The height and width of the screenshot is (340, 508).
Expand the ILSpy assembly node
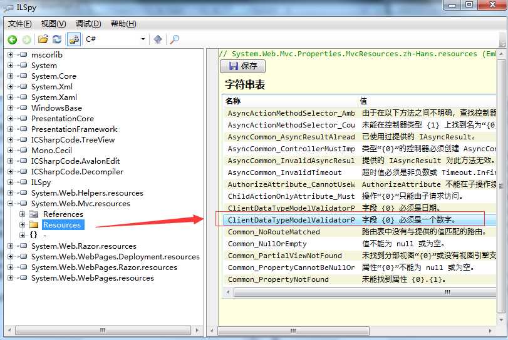click(11, 182)
